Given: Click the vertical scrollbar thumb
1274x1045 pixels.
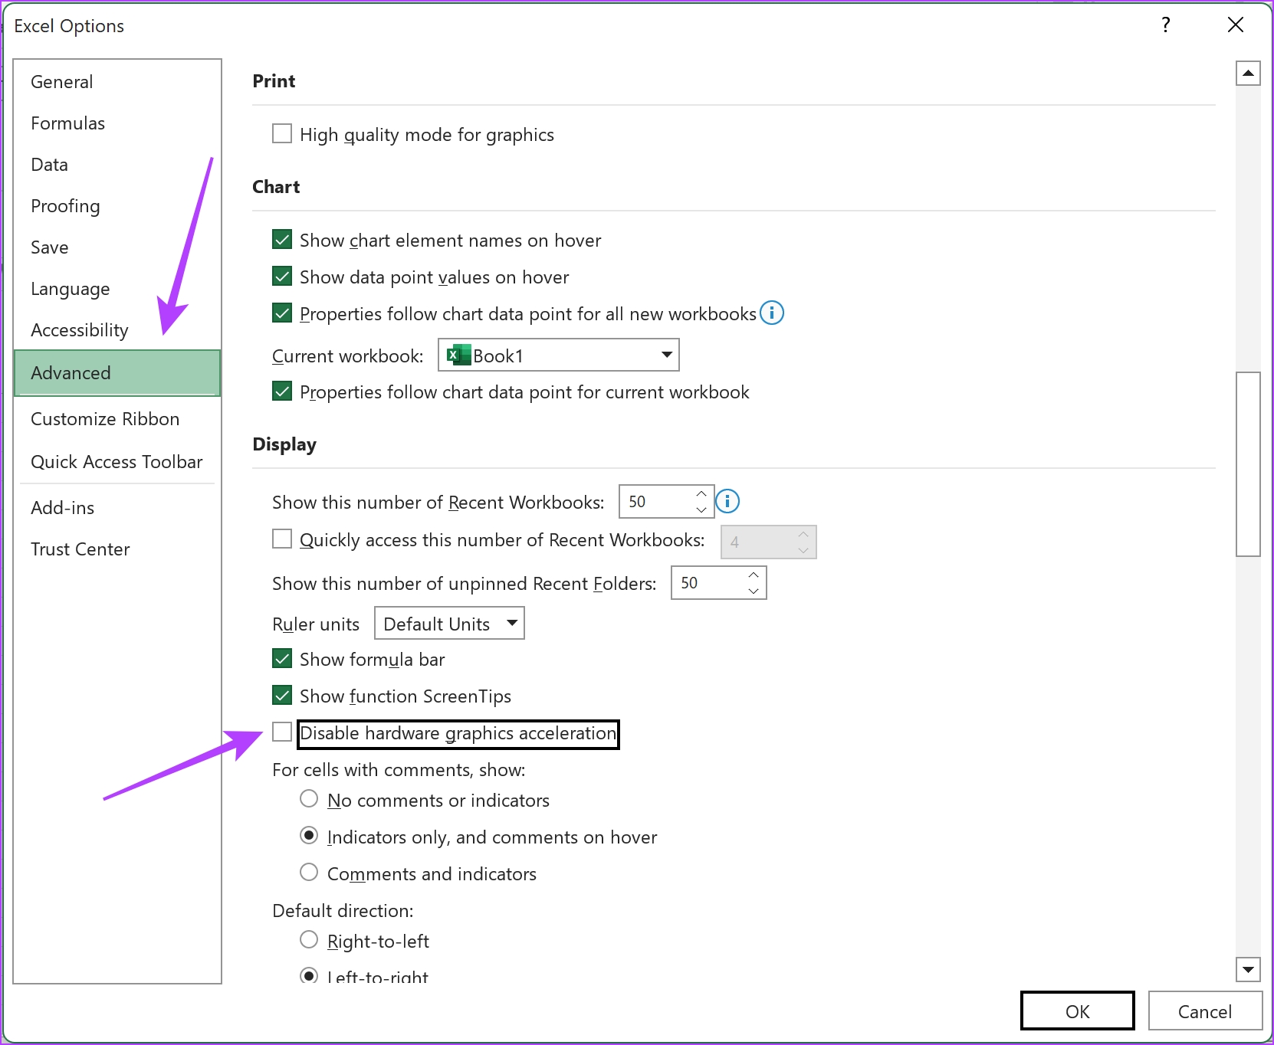Looking at the screenshot, I should (x=1249, y=464).
